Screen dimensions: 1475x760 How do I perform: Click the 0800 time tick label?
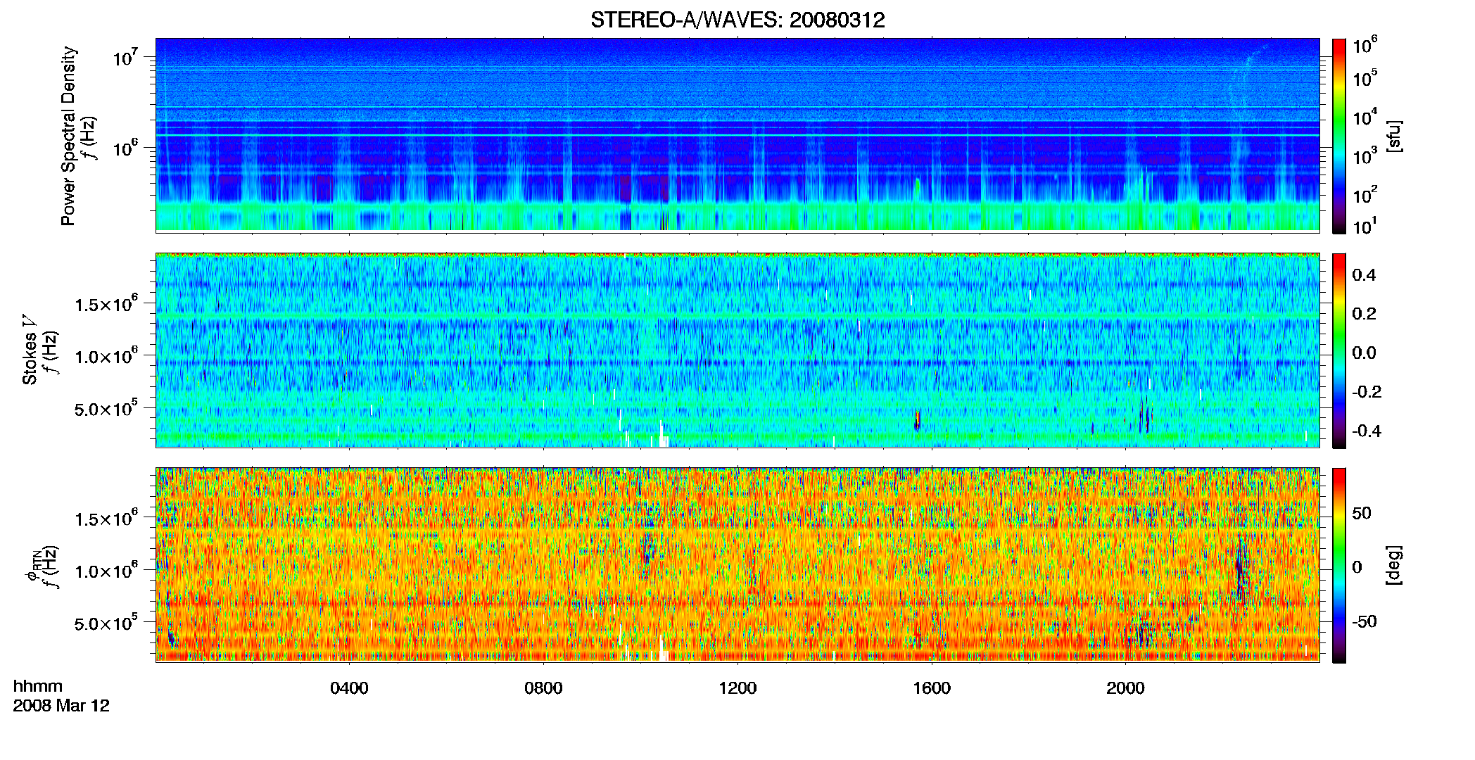(x=543, y=688)
